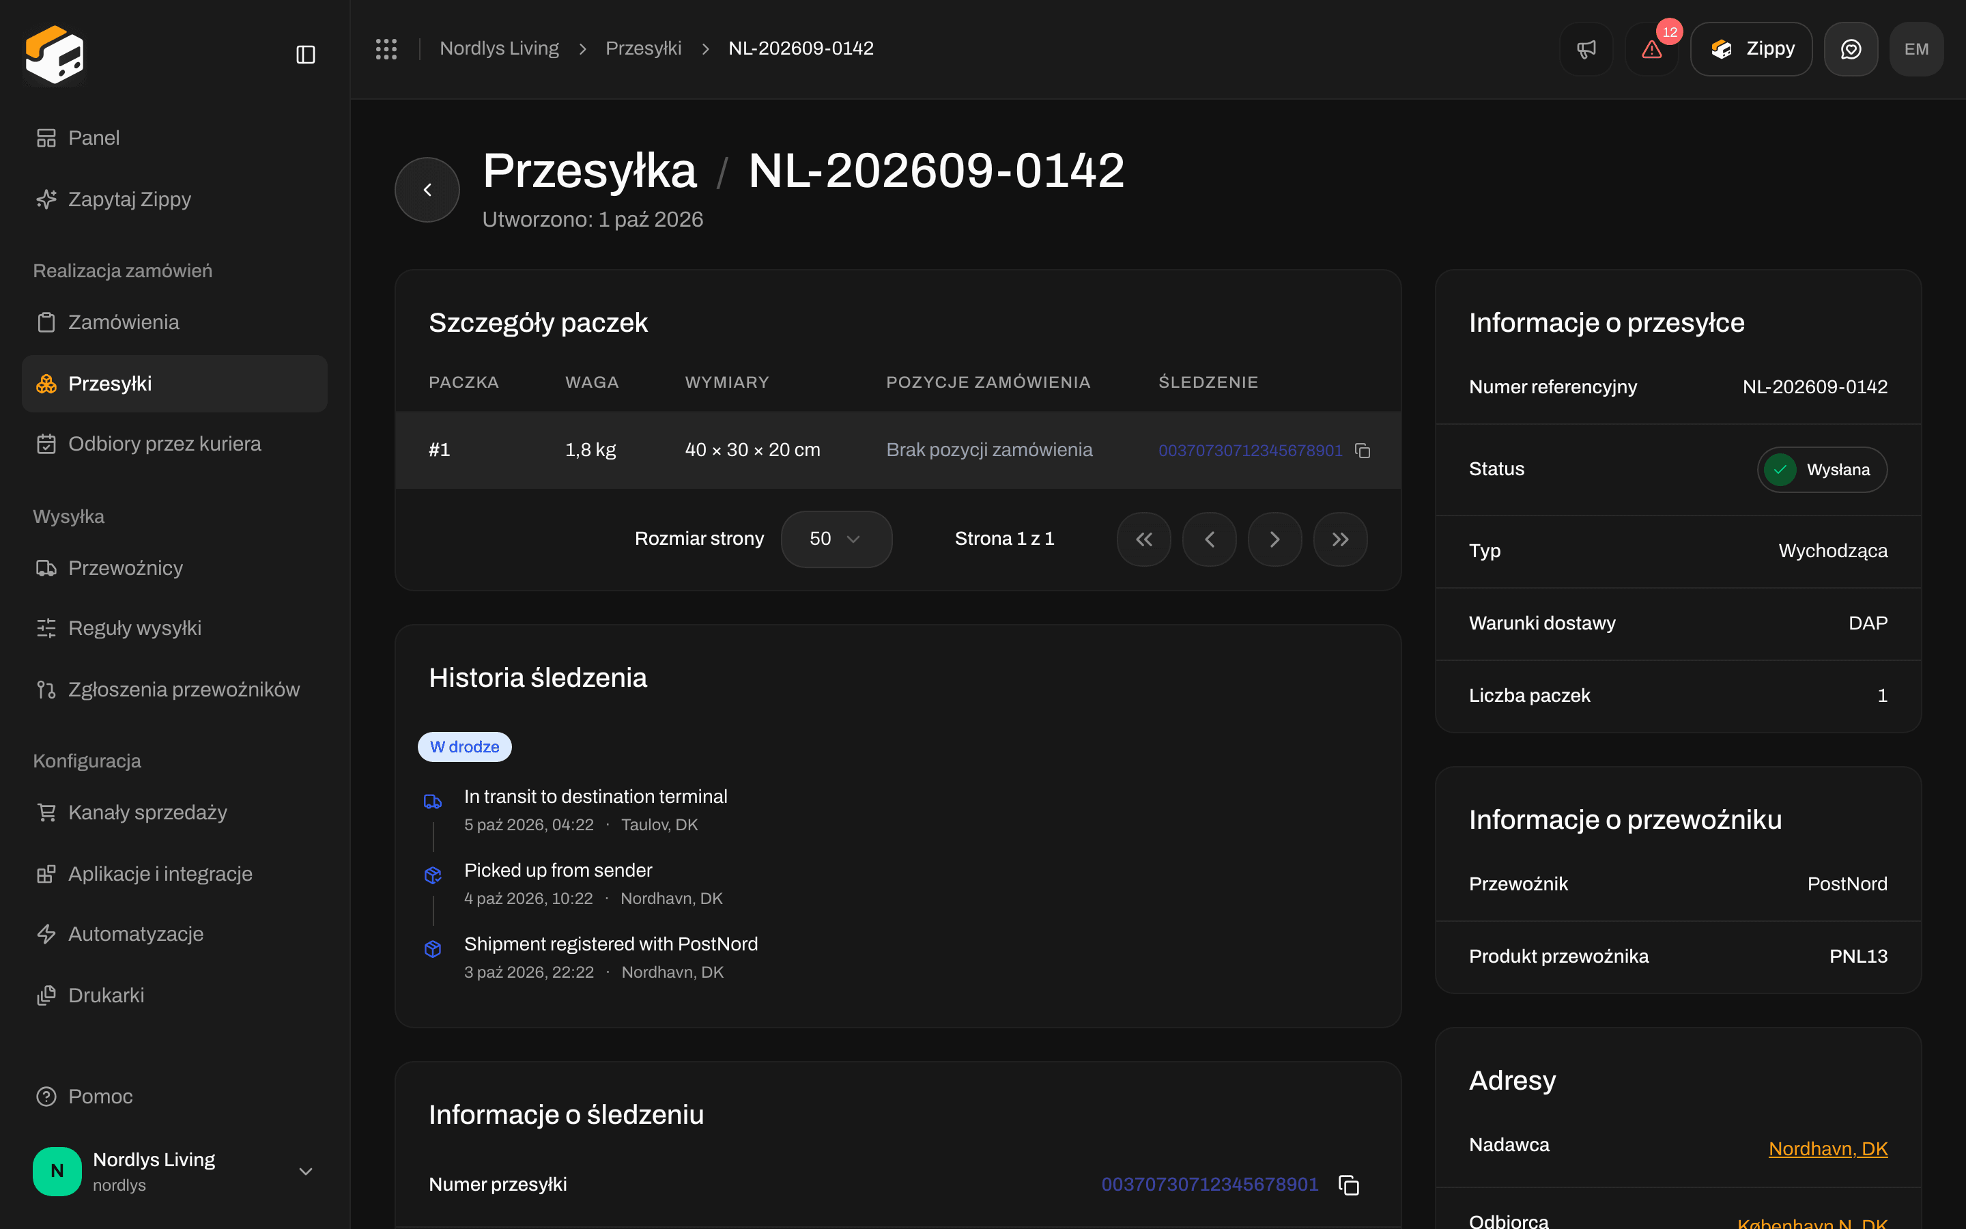
Task: Jump to last page of packages
Action: 1341,539
